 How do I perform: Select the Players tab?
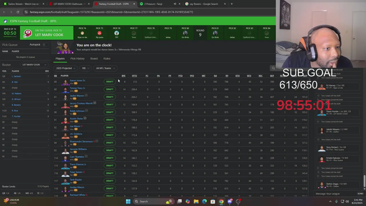pos(60,58)
